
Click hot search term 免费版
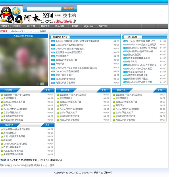43,31
